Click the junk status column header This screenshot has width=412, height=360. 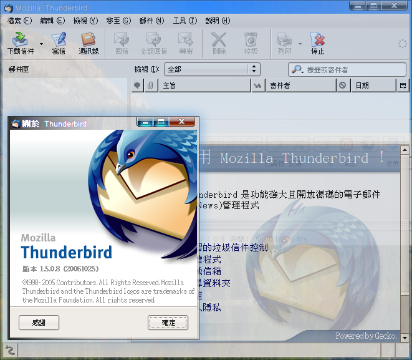coord(342,85)
